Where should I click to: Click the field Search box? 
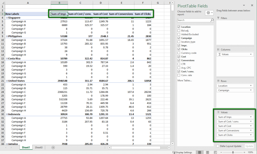coord(196,20)
